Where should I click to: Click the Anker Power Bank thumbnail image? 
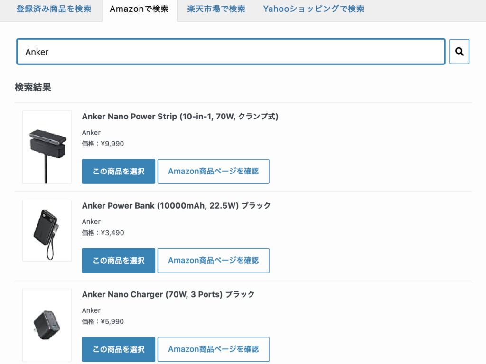pos(47,231)
